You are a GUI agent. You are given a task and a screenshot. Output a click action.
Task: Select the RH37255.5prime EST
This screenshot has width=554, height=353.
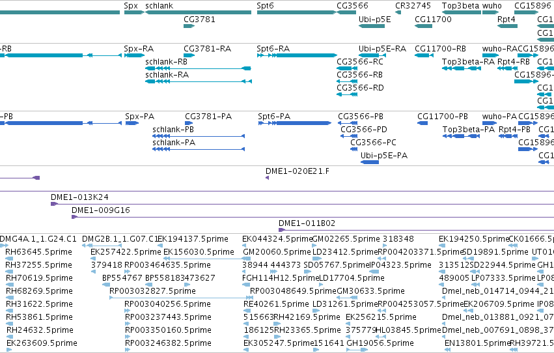point(9,272)
